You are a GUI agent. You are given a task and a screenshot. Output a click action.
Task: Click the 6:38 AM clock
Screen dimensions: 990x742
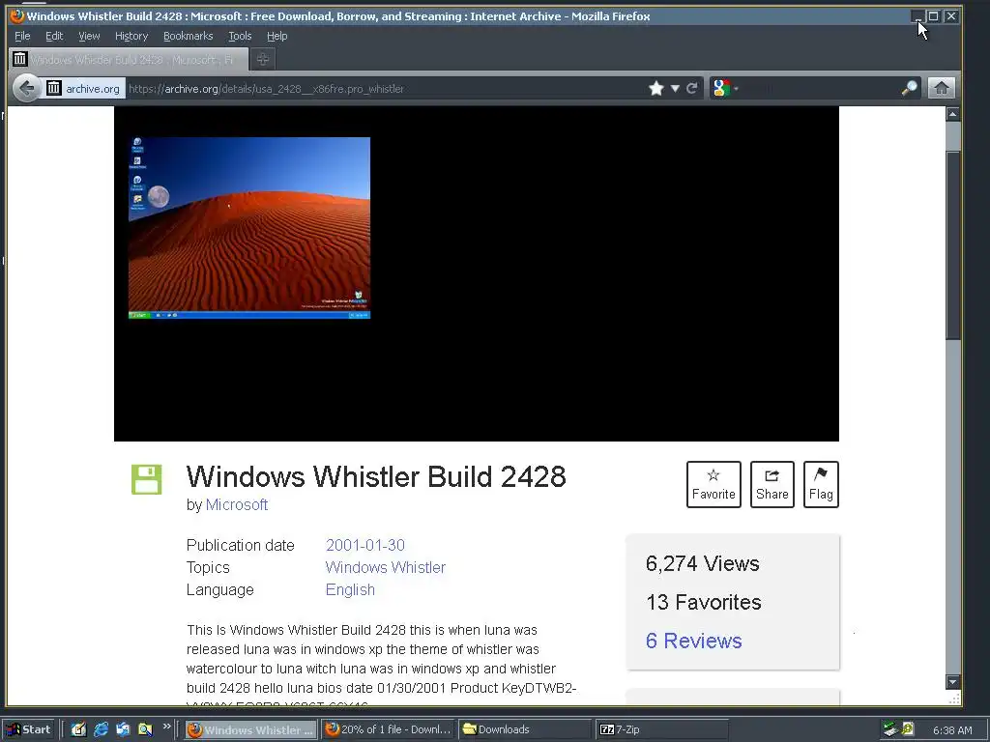(x=952, y=730)
